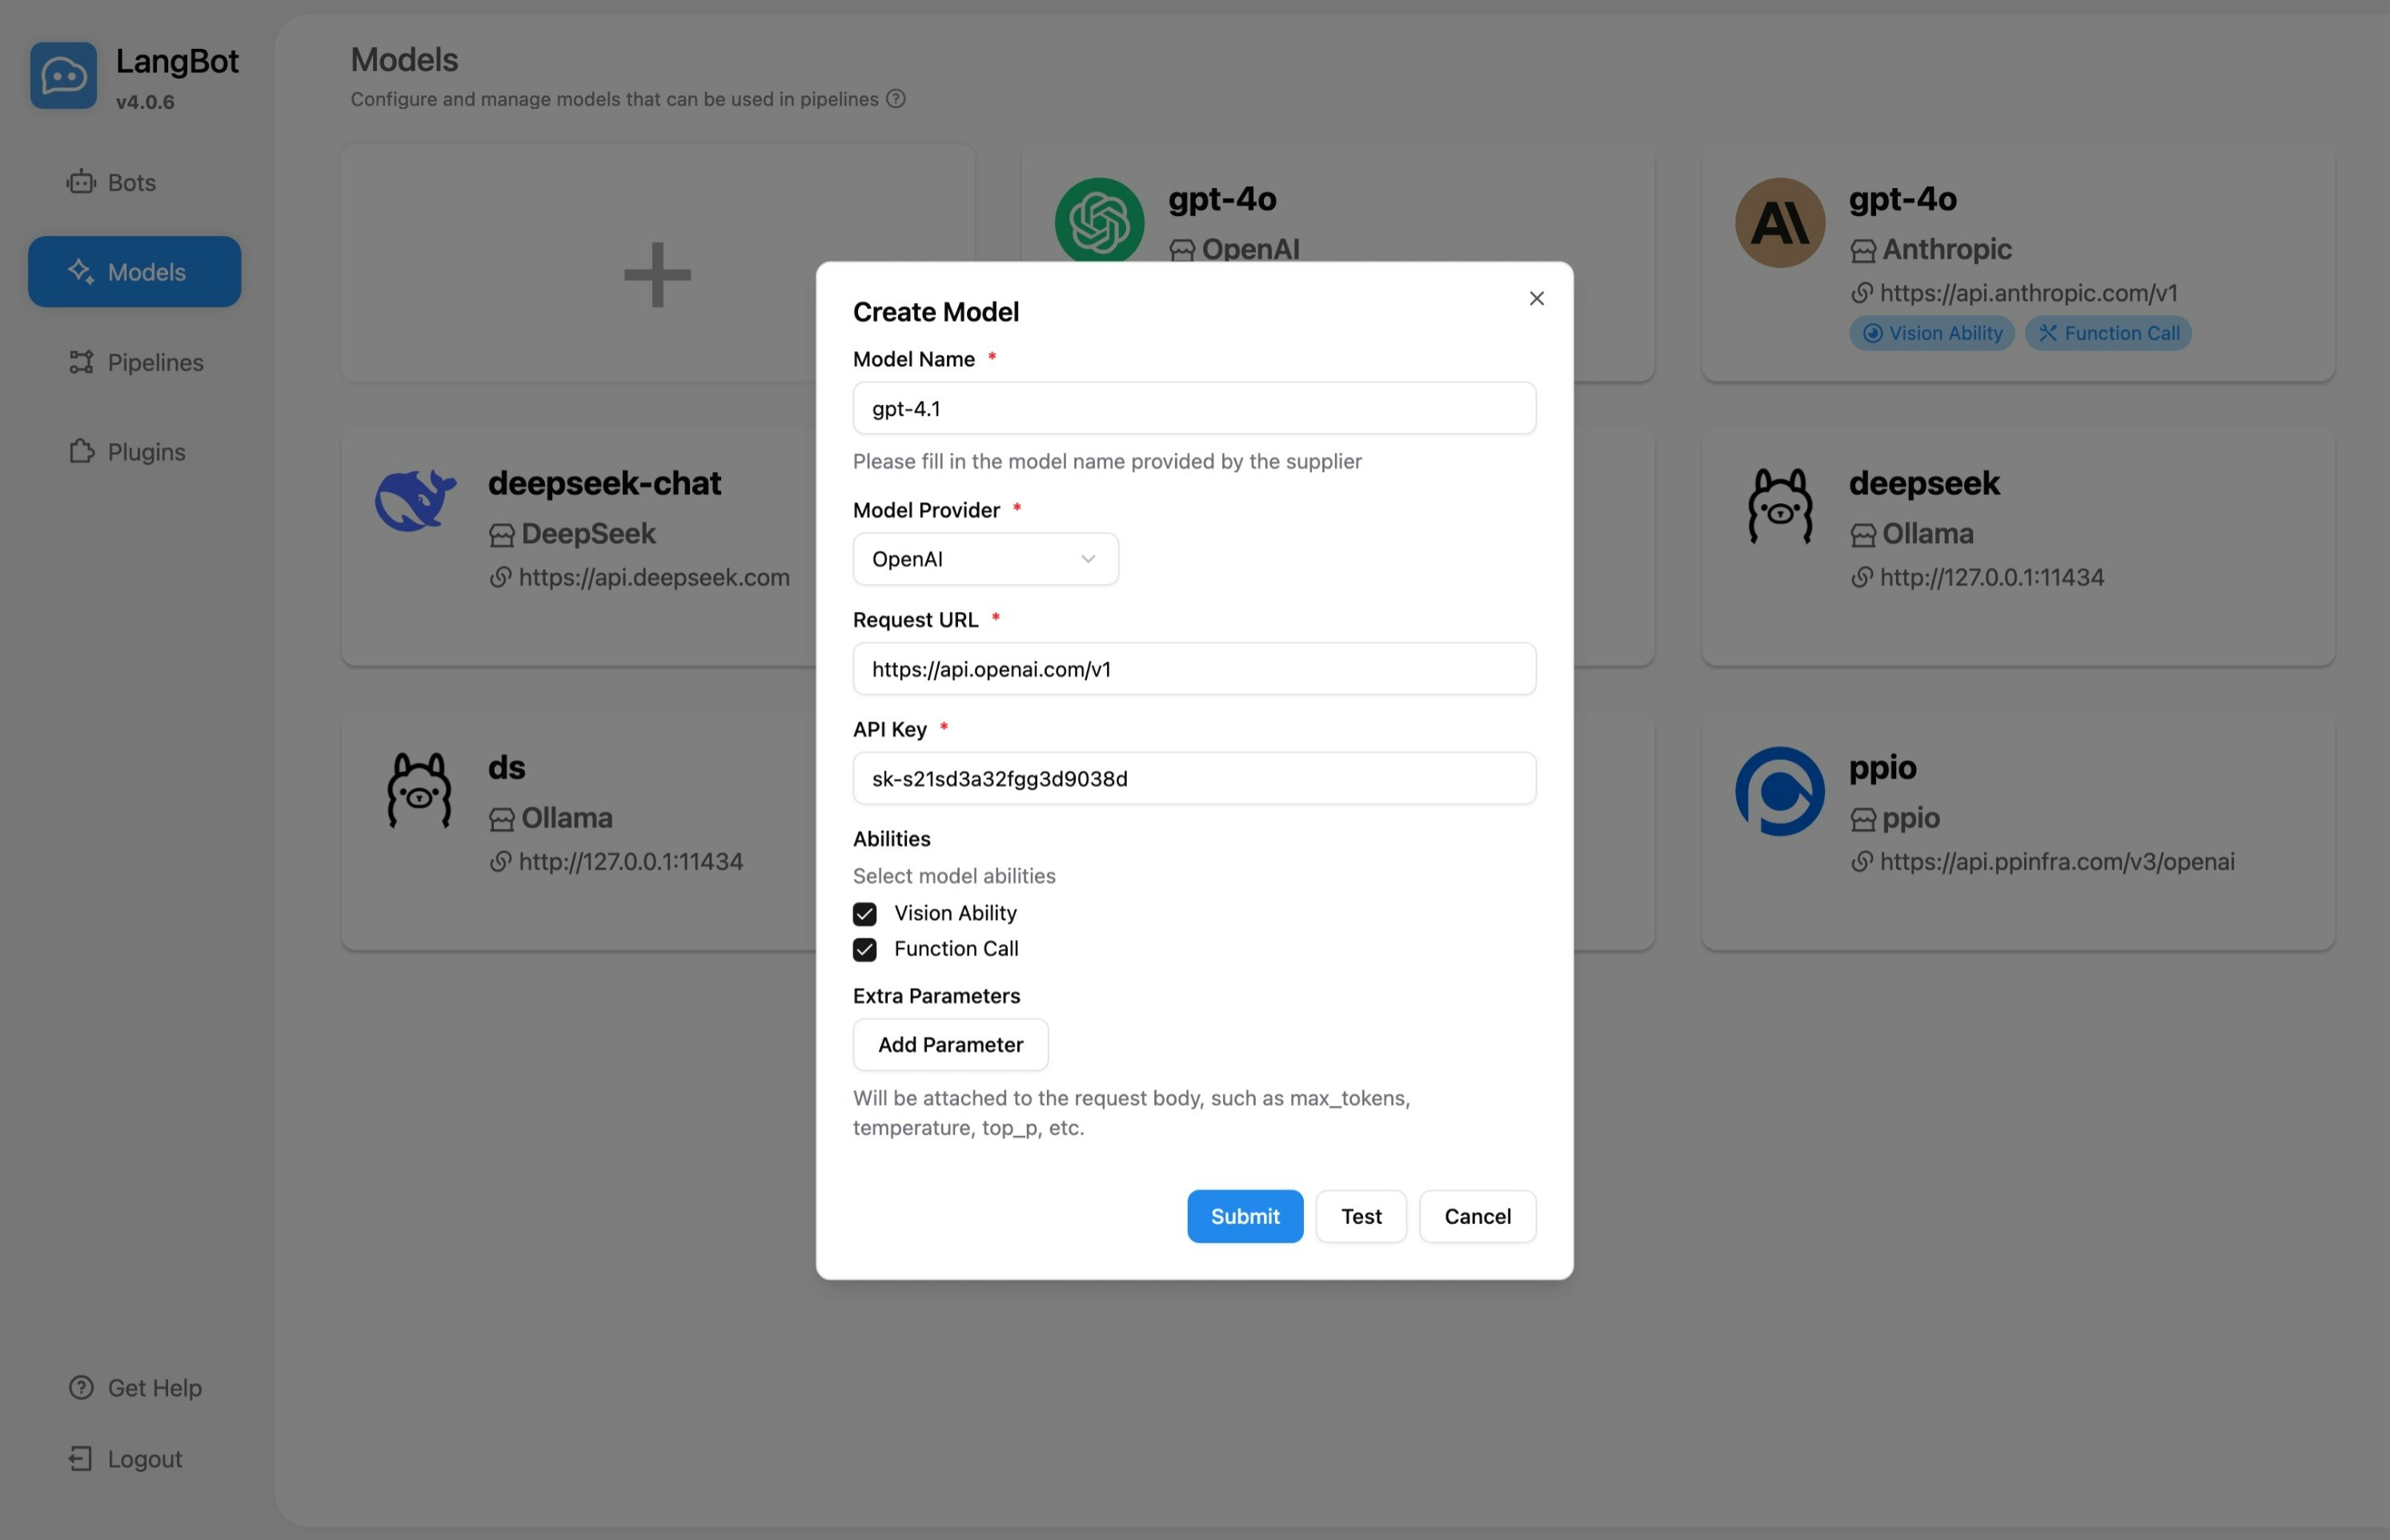The height and width of the screenshot is (1540, 2390).
Task: Click the Request URL input field
Action: point(1193,669)
